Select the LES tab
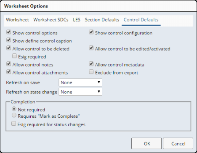 77,20
